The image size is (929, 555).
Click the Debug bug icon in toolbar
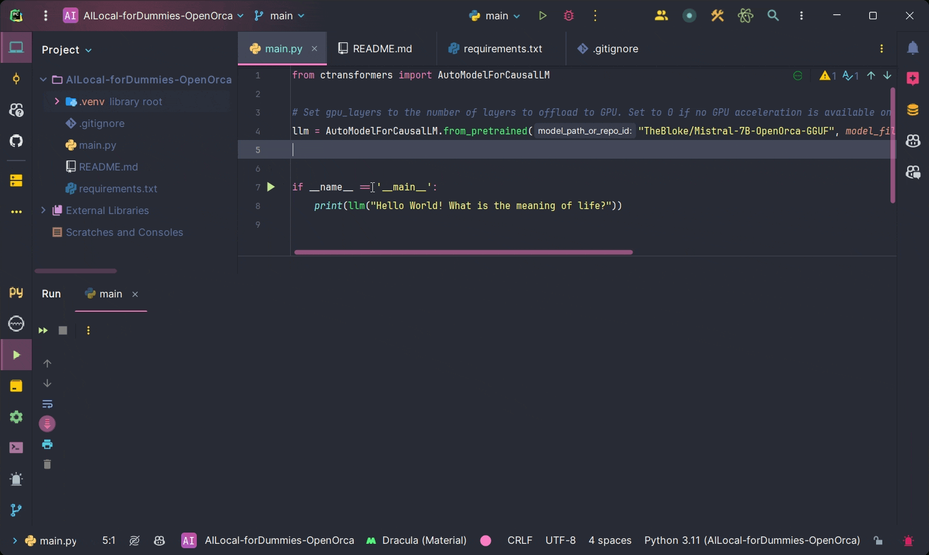click(568, 16)
